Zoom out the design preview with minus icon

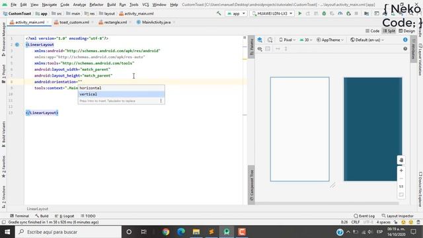tap(401, 178)
